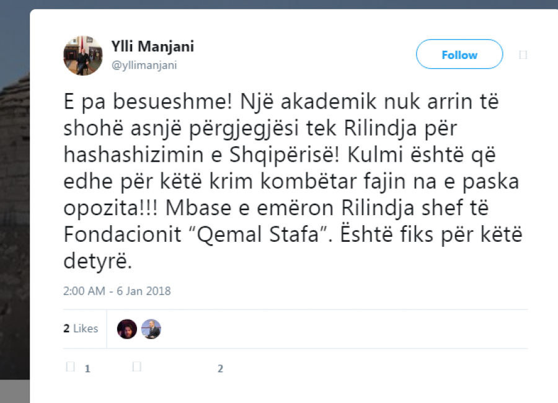Open the @yllimanjani handle link

(144, 65)
